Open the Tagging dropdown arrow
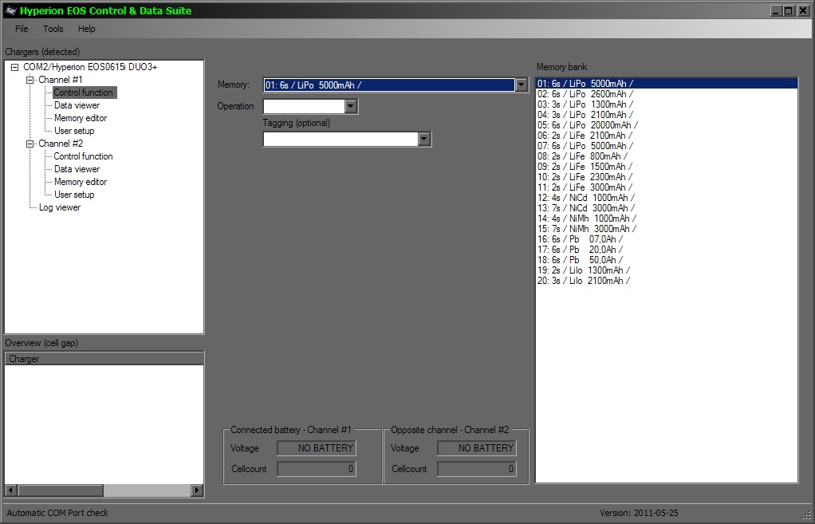Screen dimensions: 815x524 point(424,139)
